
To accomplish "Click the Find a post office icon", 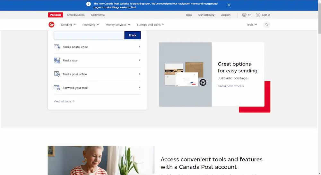I will [x=57, y=74].
